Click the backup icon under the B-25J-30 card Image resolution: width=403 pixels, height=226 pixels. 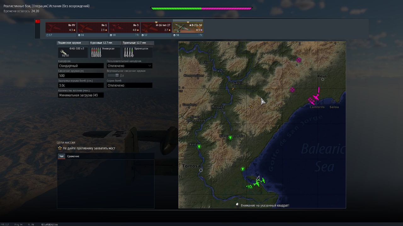point(200,35)
